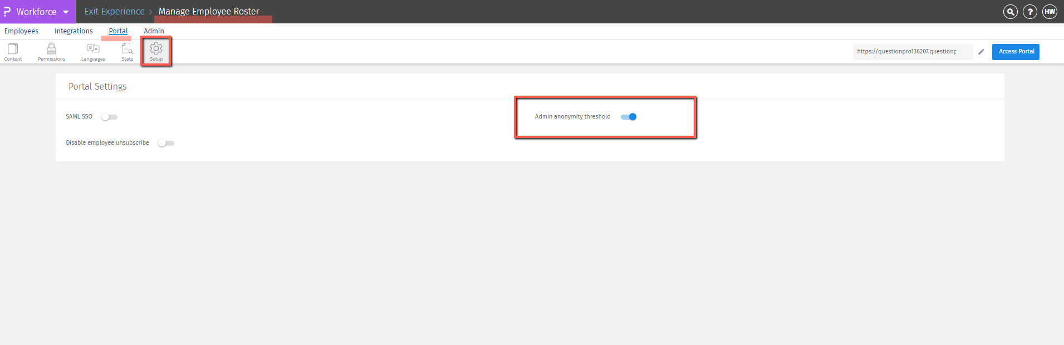Click the portal URL field
The image size is (1064, 345).
coord(913,52)
